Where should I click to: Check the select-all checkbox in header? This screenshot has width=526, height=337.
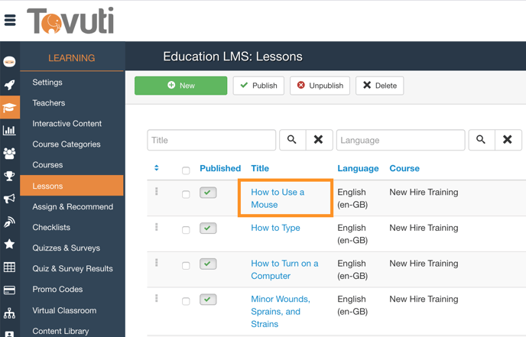(x=186, y=170)
